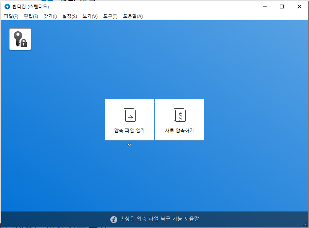
Task: Expand the recent files chevron below 압축 파일 열기
Action: [129, 145]
